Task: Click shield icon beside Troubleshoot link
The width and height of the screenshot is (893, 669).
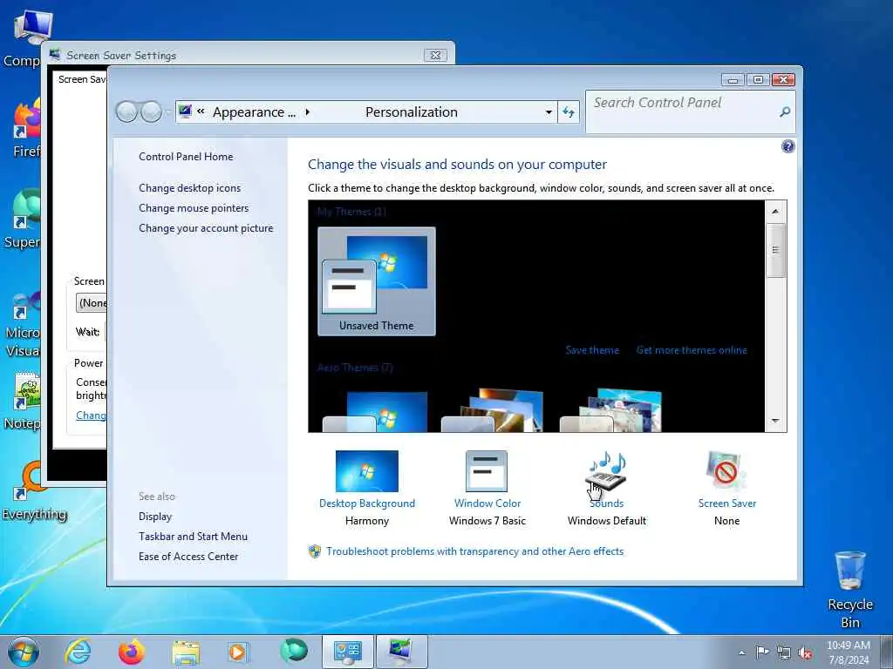Action: [x=314, y=551]
